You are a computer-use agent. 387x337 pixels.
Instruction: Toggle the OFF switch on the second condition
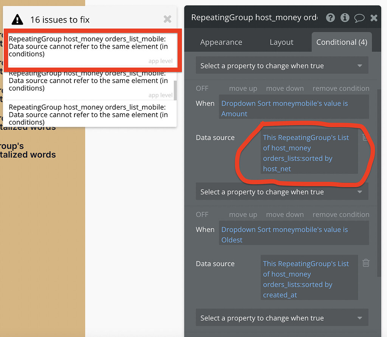tap(202, 214)
